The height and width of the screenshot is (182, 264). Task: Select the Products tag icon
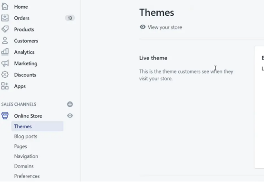pyautogui.click(x=5, y=29)
